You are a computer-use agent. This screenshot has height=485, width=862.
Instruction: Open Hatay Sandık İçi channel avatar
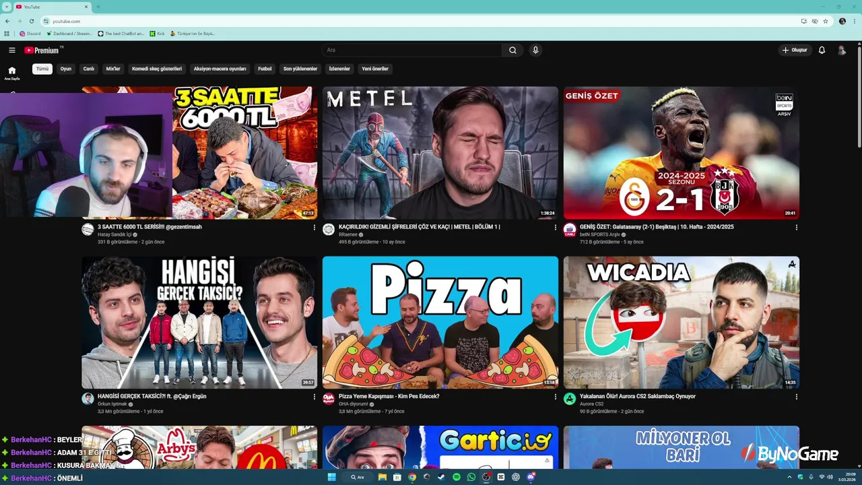[x=88, y=230]
